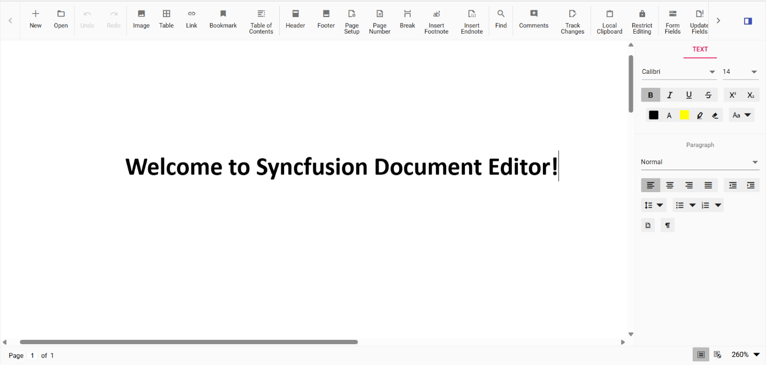Open the font size dropdown
This screenshot has width=766, height=365.
click(754, 71)
